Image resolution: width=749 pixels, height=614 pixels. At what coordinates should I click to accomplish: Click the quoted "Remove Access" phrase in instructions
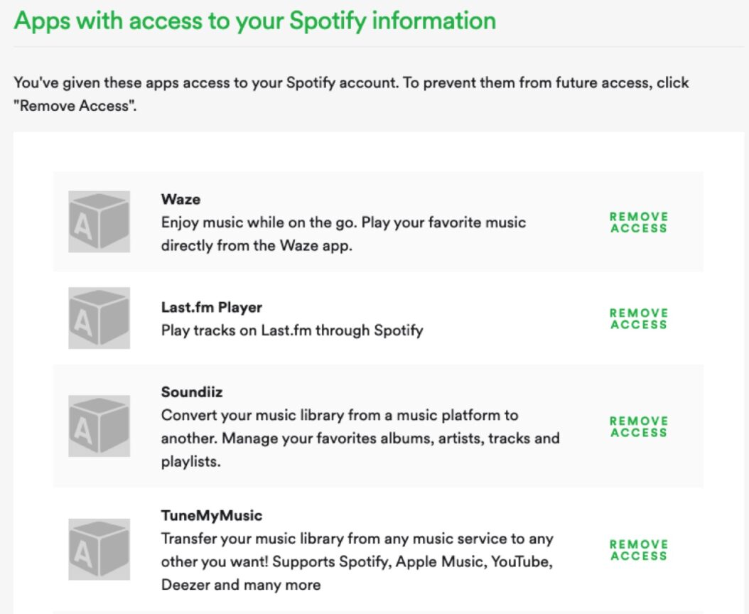click(75, 109)
